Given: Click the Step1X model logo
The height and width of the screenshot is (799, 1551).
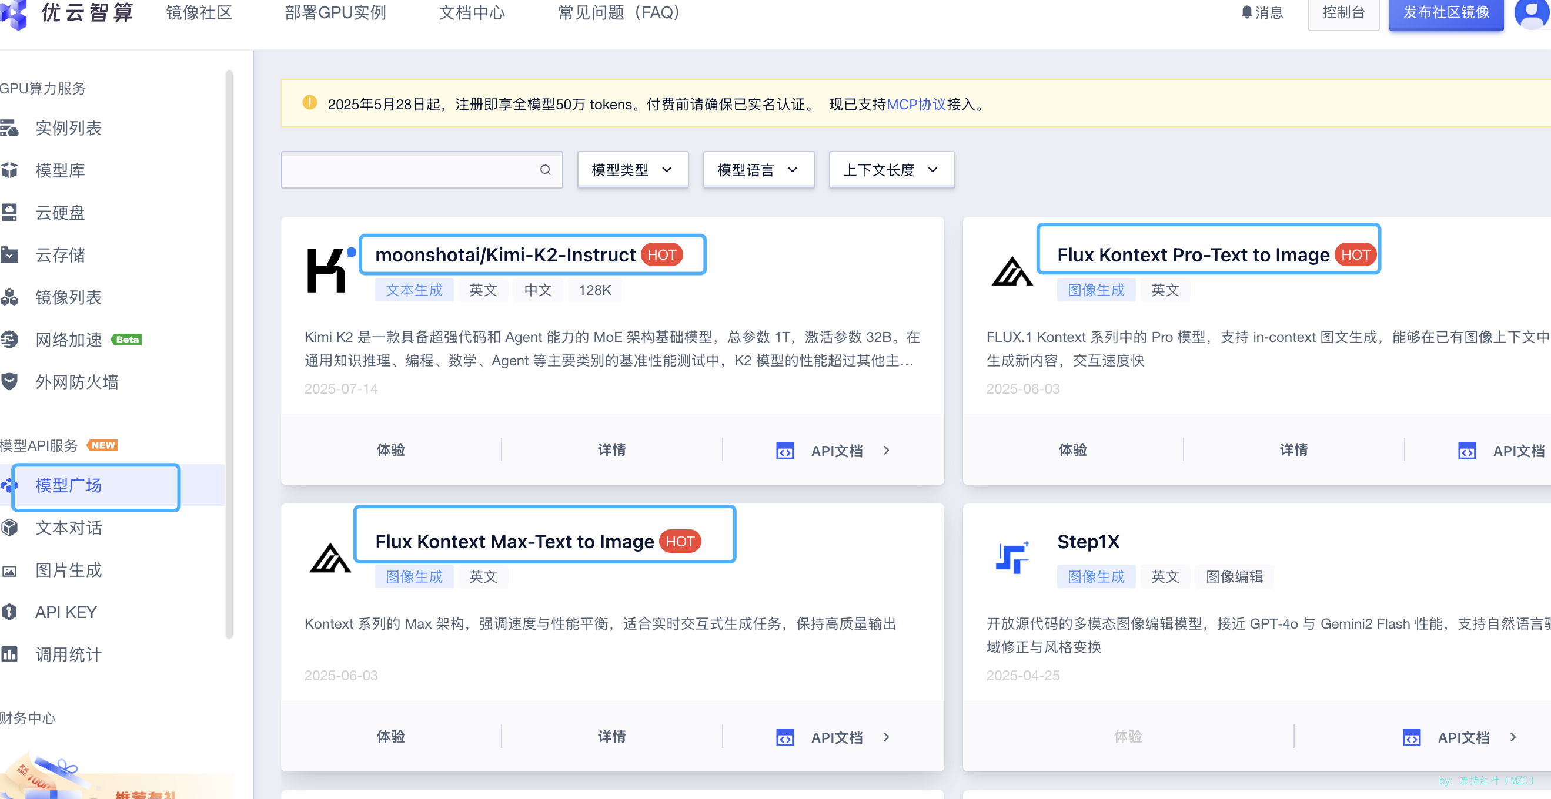Looking at the screenshot, I should tap(1012, 557).
